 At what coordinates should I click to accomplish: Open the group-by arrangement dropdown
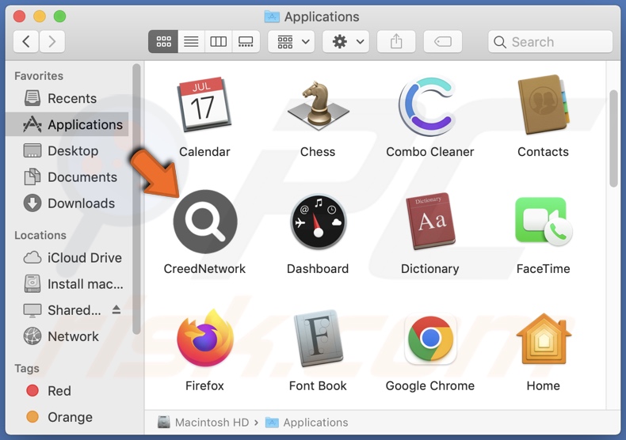292,42
